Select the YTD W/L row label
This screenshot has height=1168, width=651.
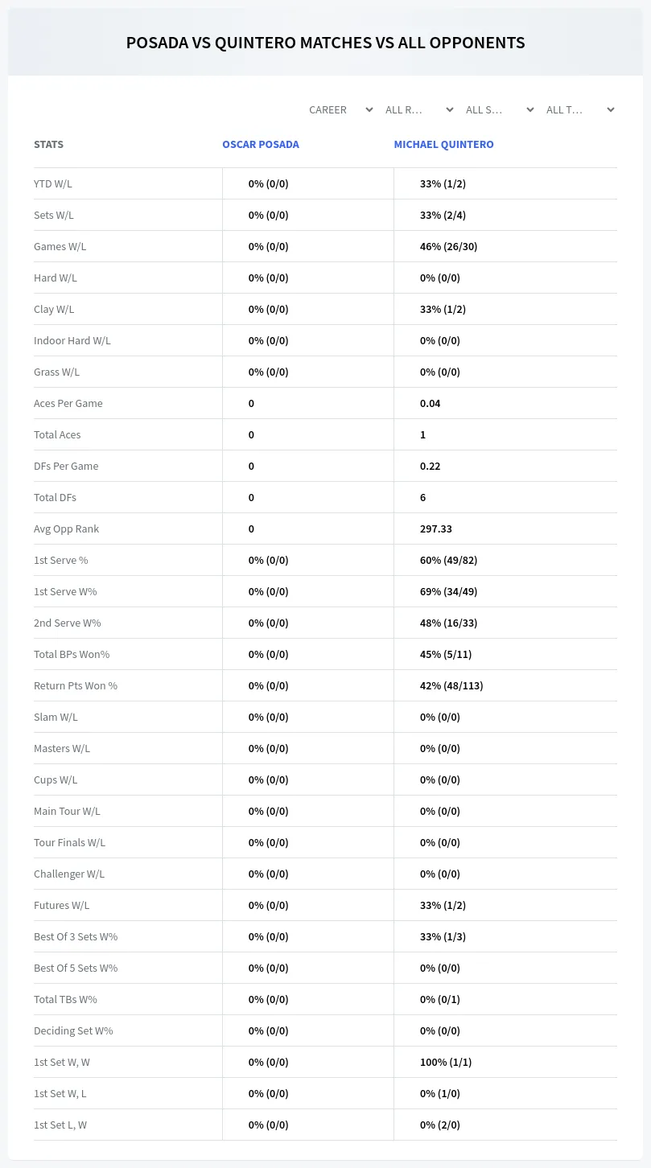53,183
